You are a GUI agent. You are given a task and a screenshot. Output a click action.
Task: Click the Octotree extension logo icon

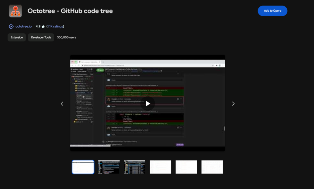click(x=15, y=11)
